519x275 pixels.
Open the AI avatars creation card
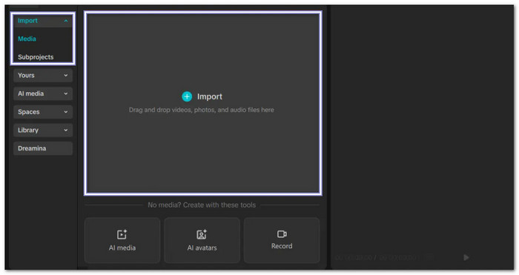pyautogui.click(x=202, y=240)
